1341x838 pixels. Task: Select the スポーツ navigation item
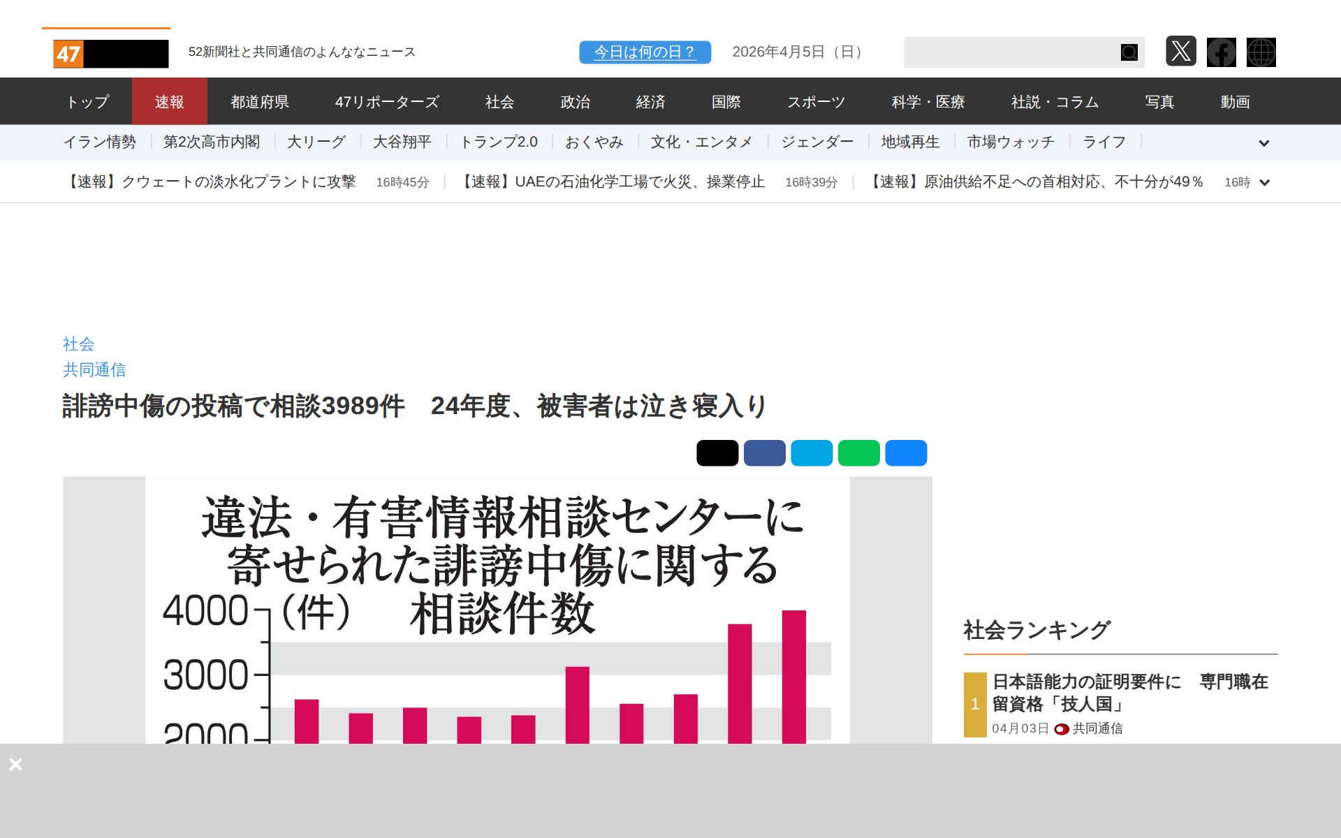(x=816, y=102)
